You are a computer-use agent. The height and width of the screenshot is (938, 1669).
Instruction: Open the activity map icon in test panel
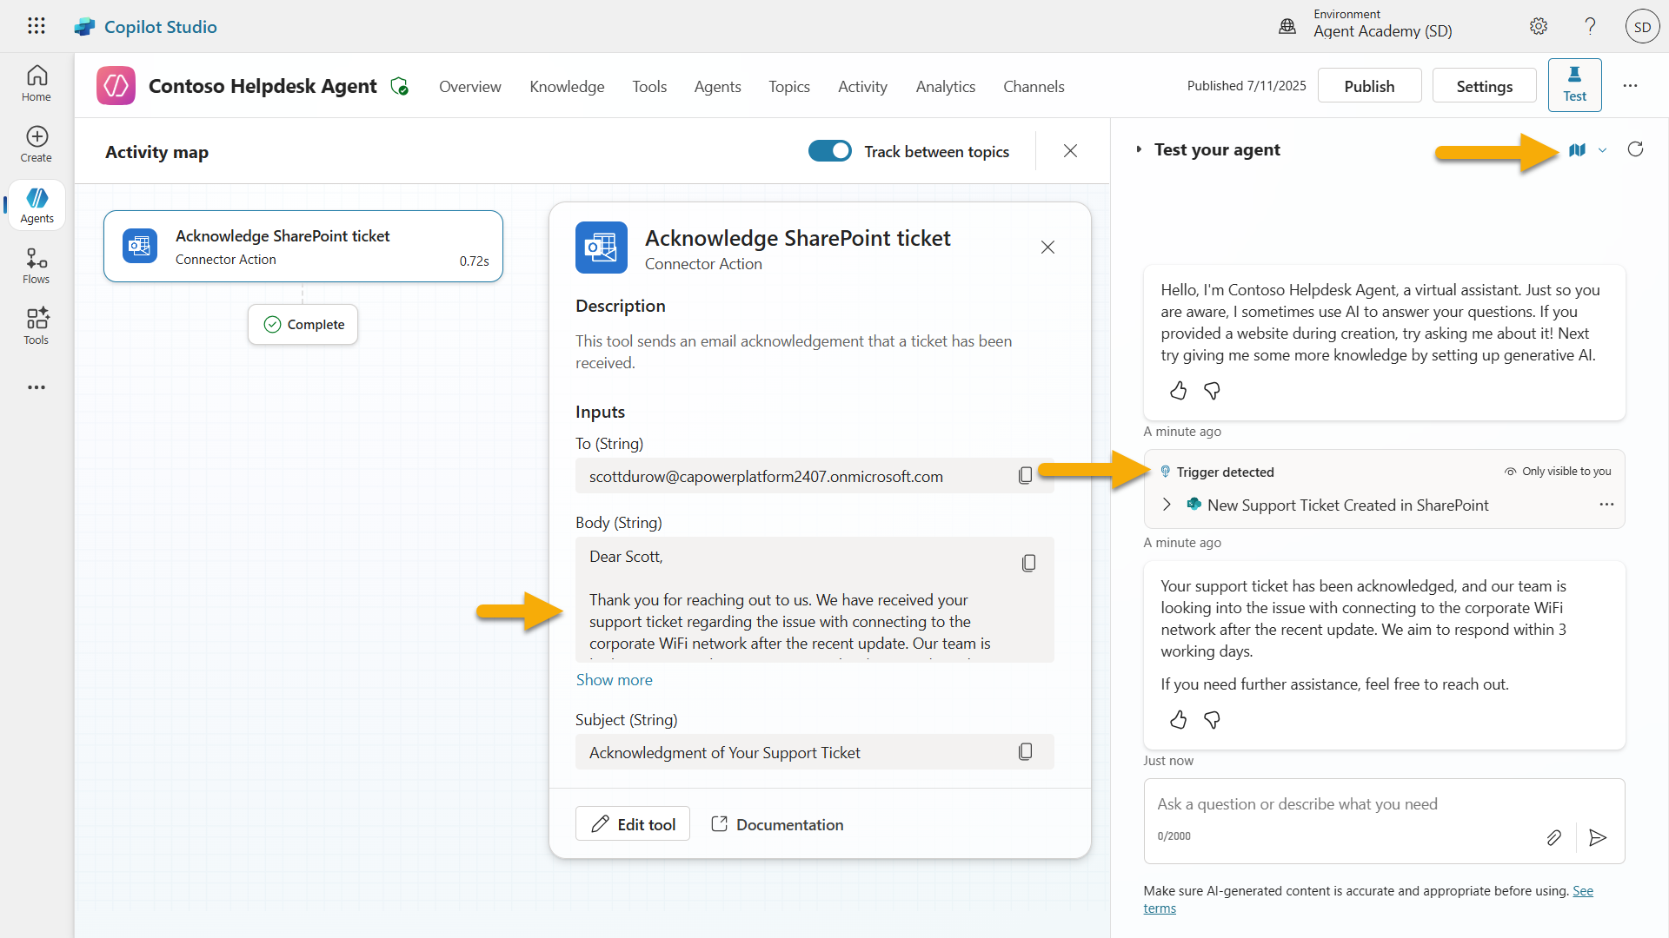tap(1577, 150)
